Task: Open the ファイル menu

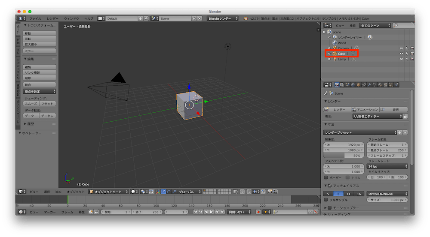Action: coord(35,18)
